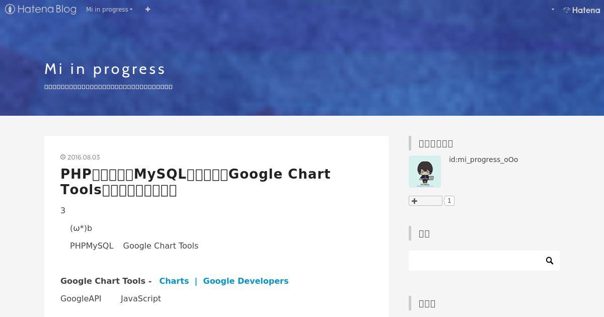
Task: Click the blog description subtitle under title
Action: pyautogui.click(x=108, y=87)
